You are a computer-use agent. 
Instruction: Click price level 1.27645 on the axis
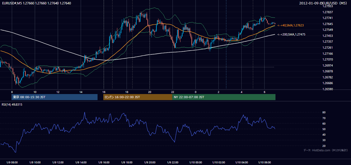(328, 24)
